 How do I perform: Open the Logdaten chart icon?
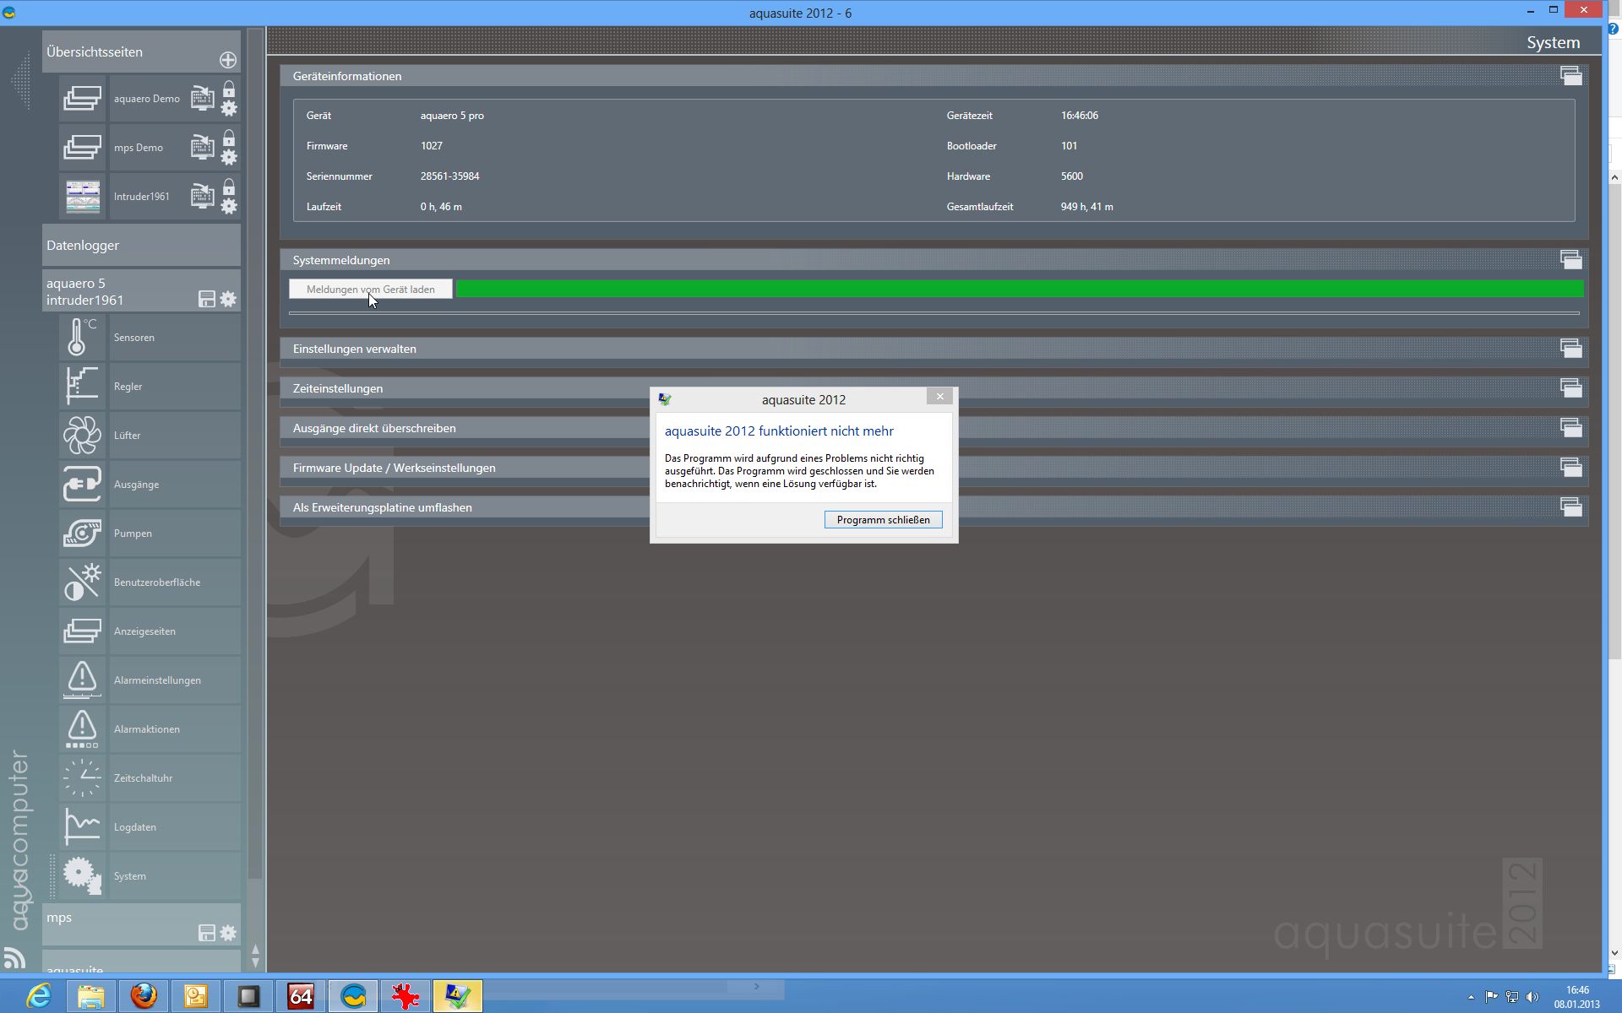(82, 827)
